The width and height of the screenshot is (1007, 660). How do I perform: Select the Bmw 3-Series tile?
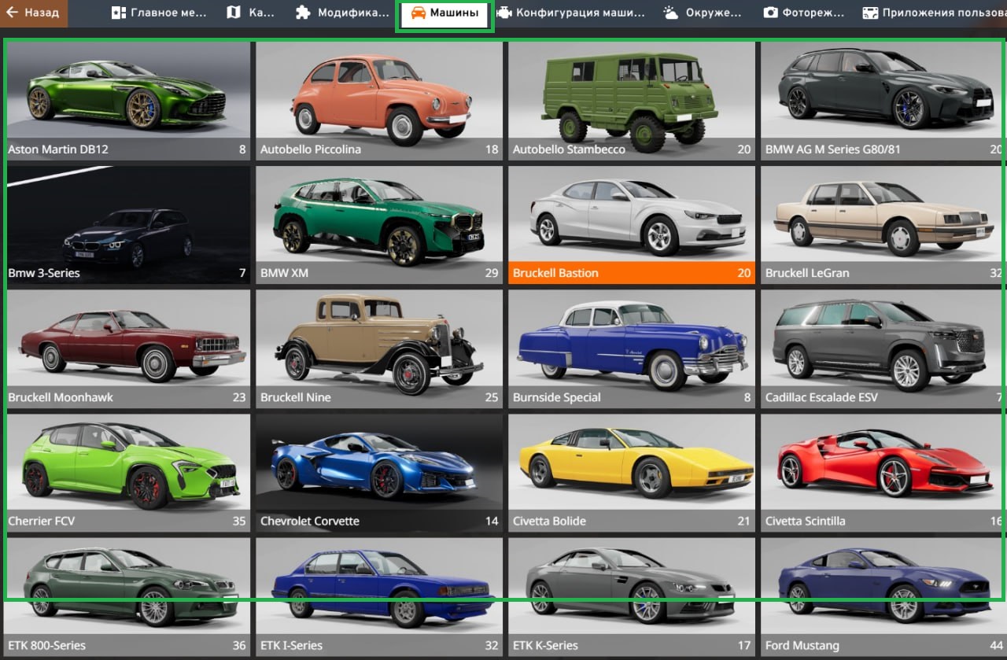pyautogui.click(x=128, y=225)
